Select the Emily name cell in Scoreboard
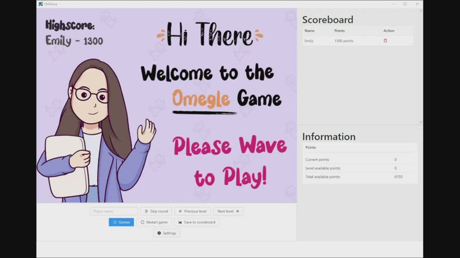The height and width of the screenshot is (258, 460). 309,41
